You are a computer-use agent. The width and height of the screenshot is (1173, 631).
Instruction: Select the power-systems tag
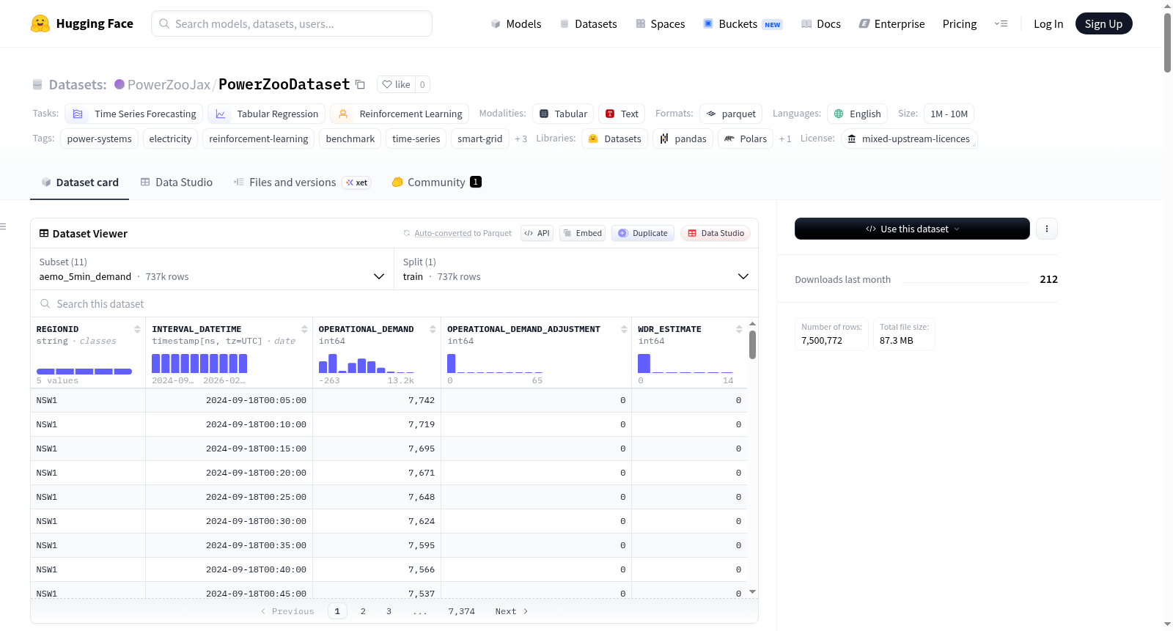pos(100,139)
